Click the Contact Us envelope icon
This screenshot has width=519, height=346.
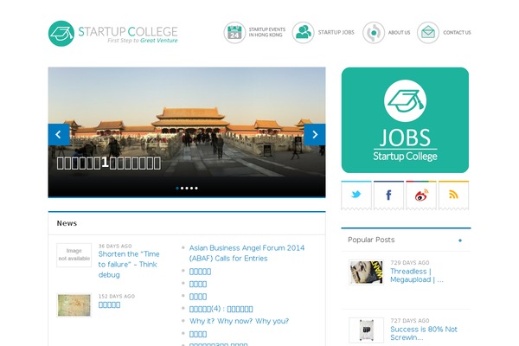click(x=427, y=33)
